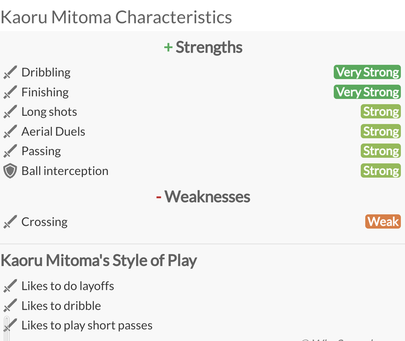
Task: Click the sword icon beside Dribbling
Action: click(10, 72)
